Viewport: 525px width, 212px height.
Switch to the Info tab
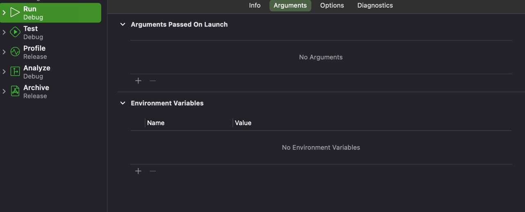tap(255, 5)
